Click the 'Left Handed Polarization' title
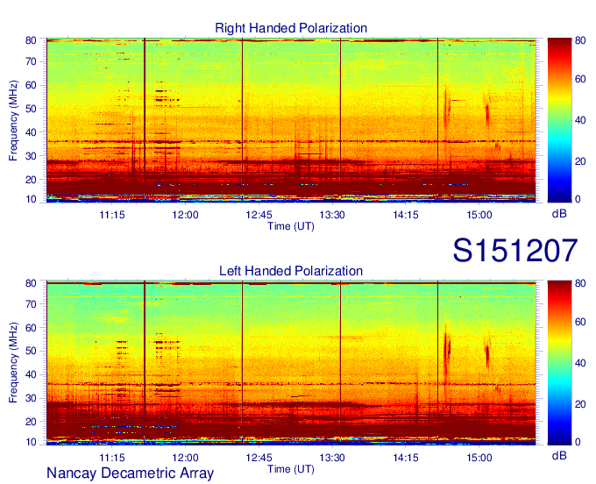This screenshot has width=596, height=484. point(291,271)
